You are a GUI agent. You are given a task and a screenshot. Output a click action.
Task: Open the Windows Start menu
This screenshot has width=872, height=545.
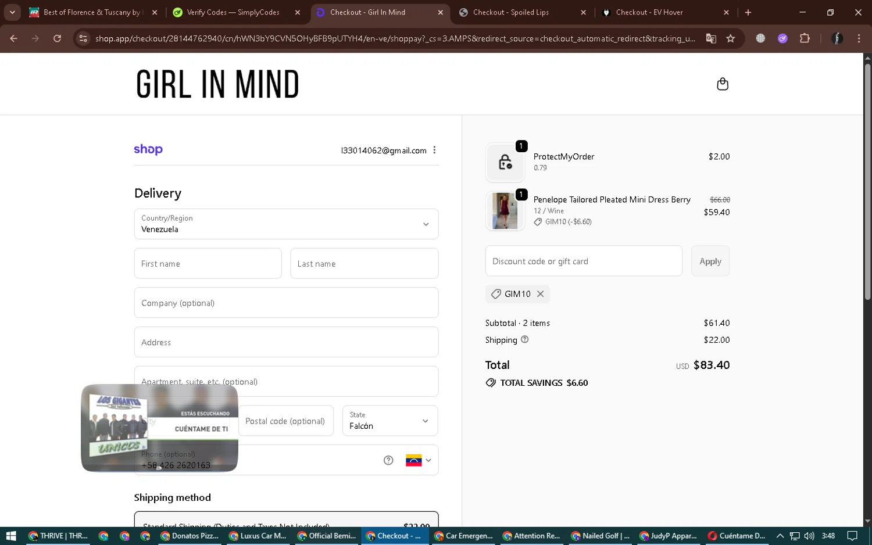coord(10,536)
